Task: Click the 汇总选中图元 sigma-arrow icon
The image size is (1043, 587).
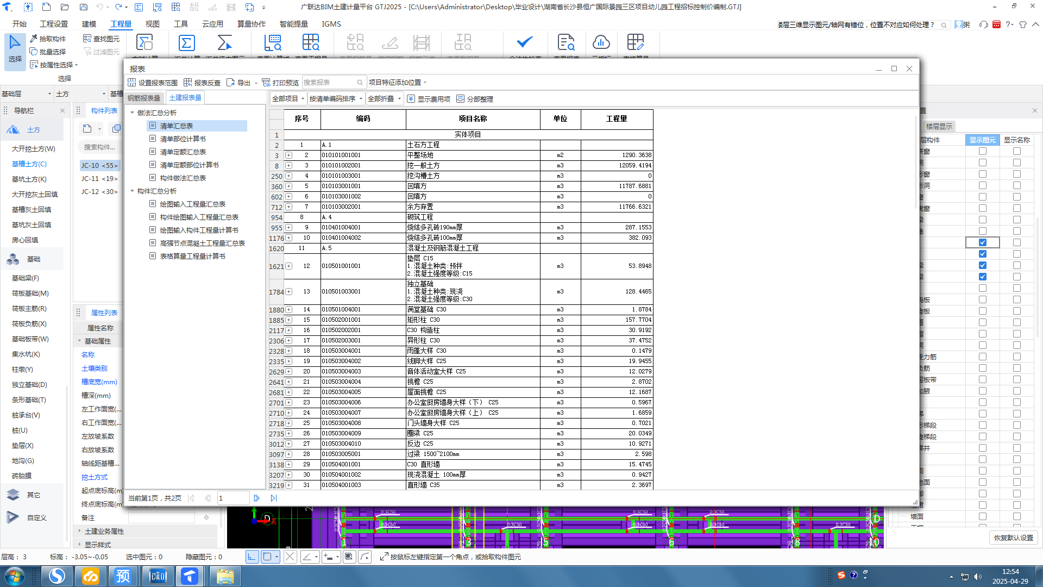Action: tap(224, 43)
